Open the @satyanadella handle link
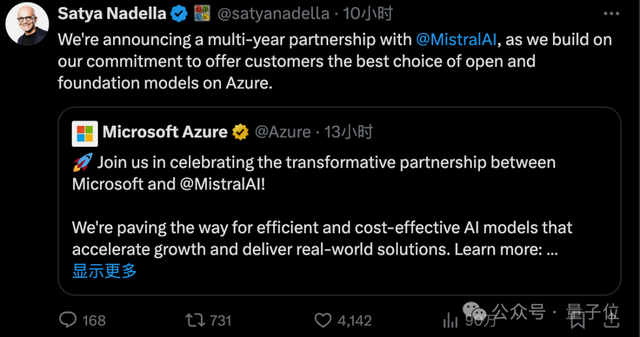 point(273,14)
